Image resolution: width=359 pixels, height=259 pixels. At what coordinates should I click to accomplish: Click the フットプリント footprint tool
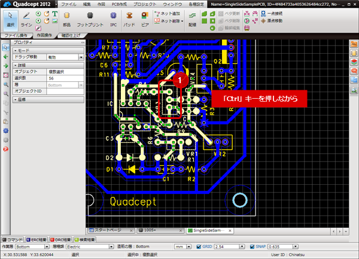[x=90, y=20]
